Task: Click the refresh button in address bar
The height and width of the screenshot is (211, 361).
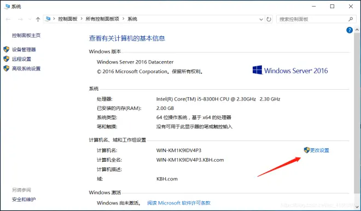Action: (x=269, y=19)
